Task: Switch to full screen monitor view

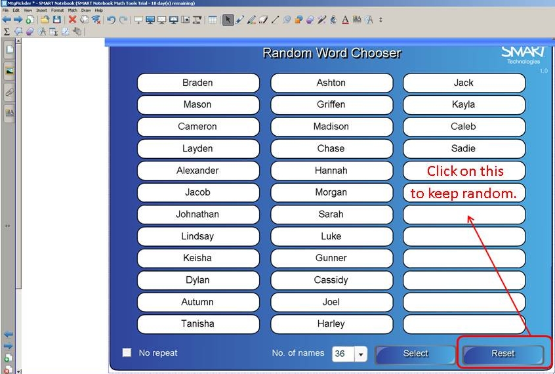Action: point(150,20)
